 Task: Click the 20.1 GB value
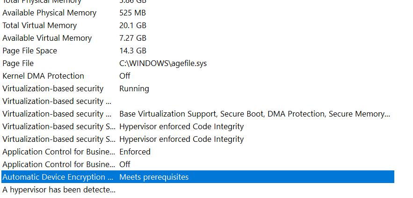pos(133,25)
